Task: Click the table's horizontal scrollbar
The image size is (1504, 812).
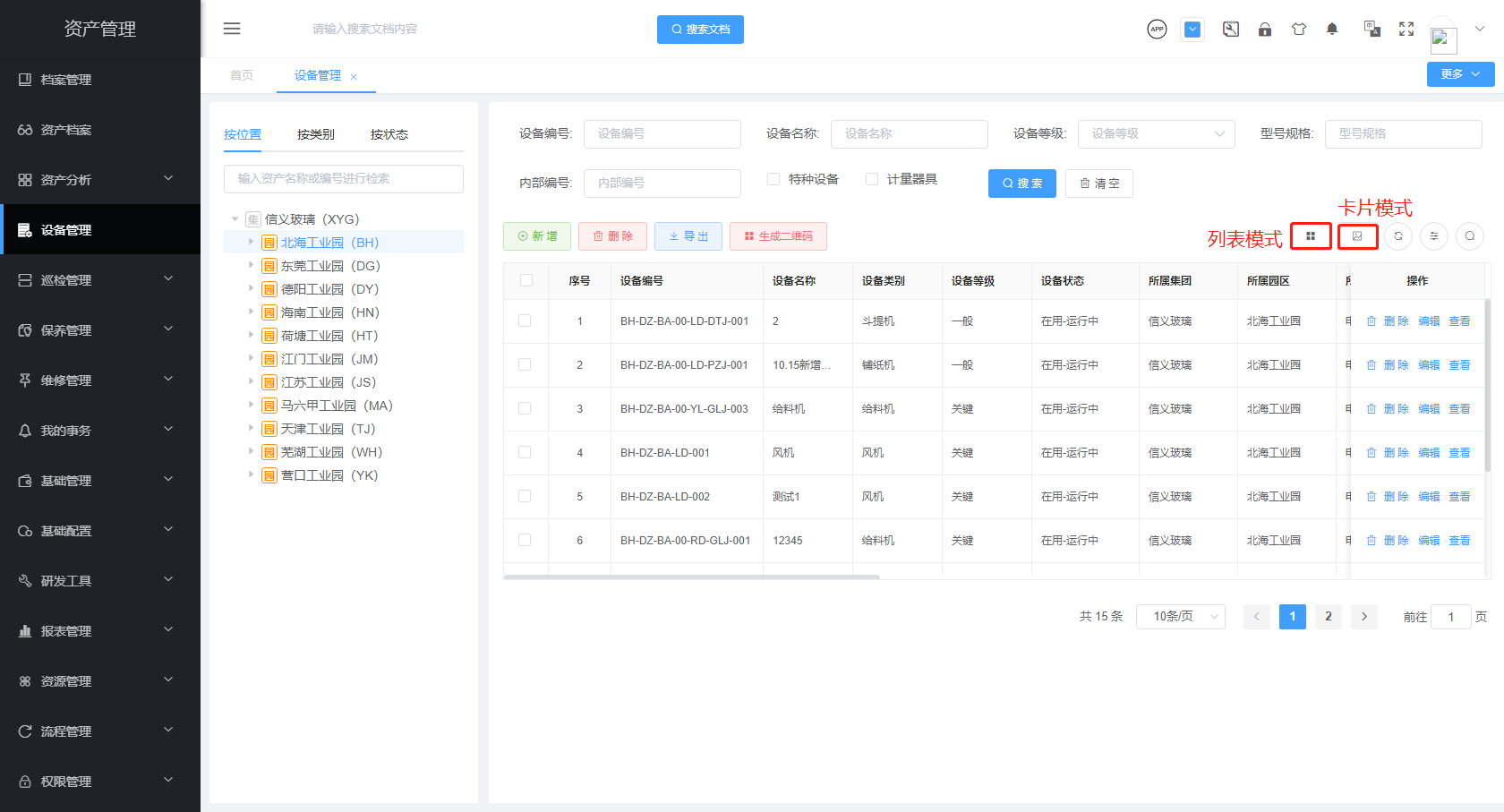Action: click(x=691, y=577)
